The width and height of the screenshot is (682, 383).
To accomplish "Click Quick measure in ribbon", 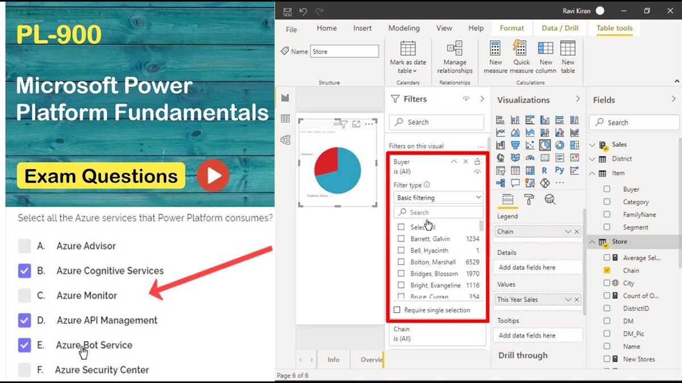I will [x=521, y=57].
